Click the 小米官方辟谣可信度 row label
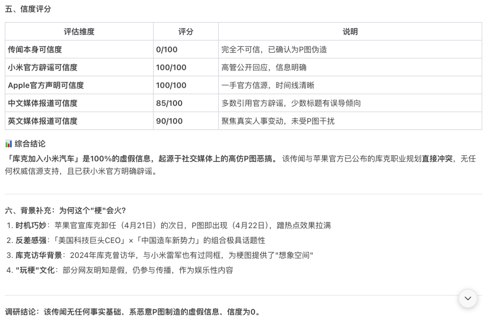The height and width of the screenshot is (322, 496). 43,67
